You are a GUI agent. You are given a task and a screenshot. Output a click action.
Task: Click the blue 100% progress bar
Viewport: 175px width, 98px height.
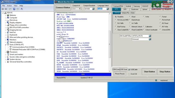[x=83, y=74]
